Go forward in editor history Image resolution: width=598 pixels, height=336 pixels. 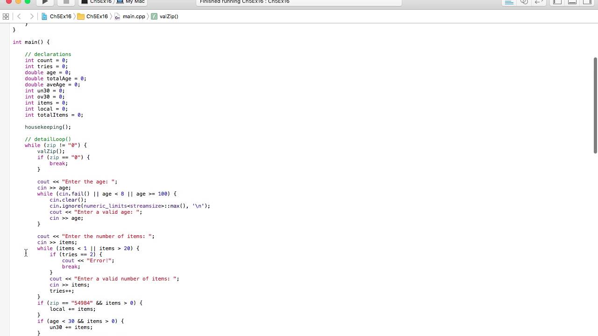pos(32,16)
